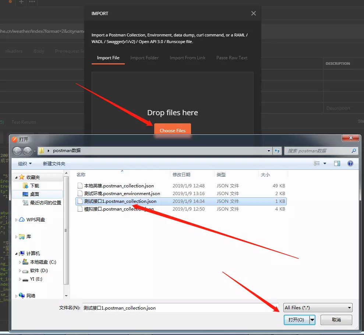Switch to the Import File tab
Image resolution: width=364 pixels, height=335 pixels.
pyautogui.click(x=108, y=58)
